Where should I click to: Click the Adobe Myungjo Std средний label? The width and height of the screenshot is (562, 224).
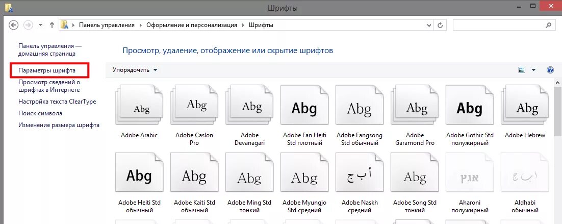point(304,207)
